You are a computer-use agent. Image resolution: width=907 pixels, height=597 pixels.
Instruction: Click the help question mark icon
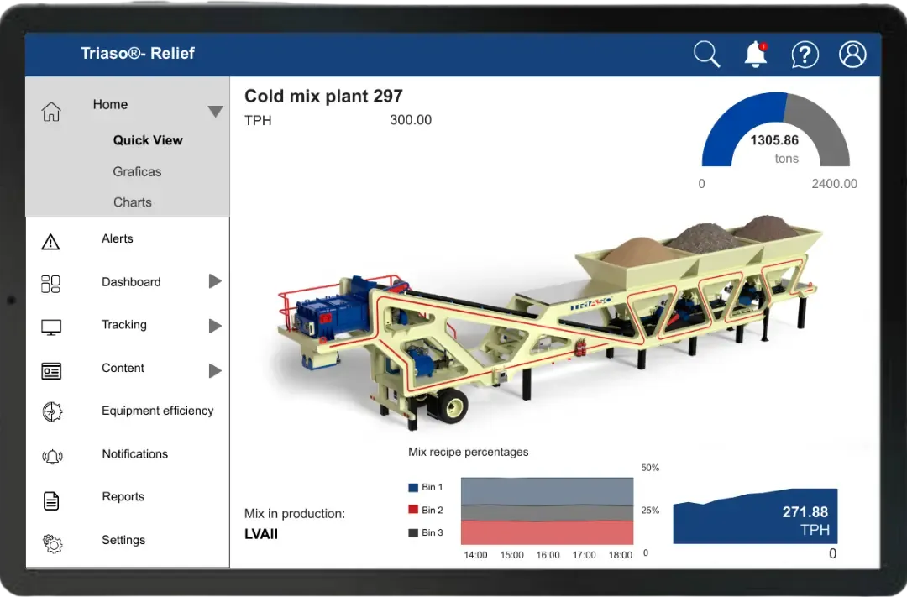coord(805,55)
